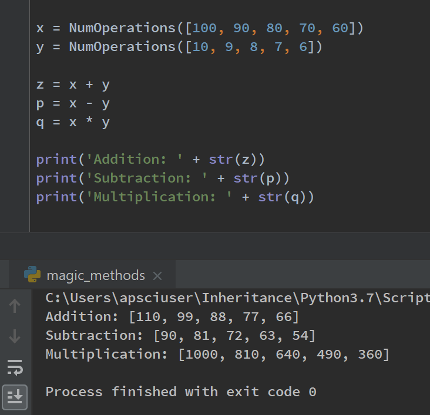Toggle soft-wrap in the run console
This screenshot has height=415, width=430.
pyautogui.click(x=15, y=367)
